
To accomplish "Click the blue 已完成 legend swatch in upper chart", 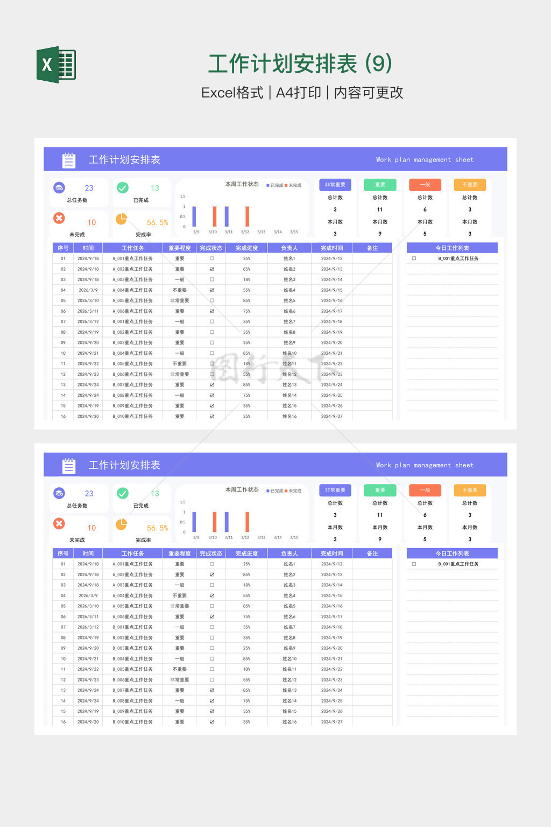I will pyautogui.click(x=268, y=185).
